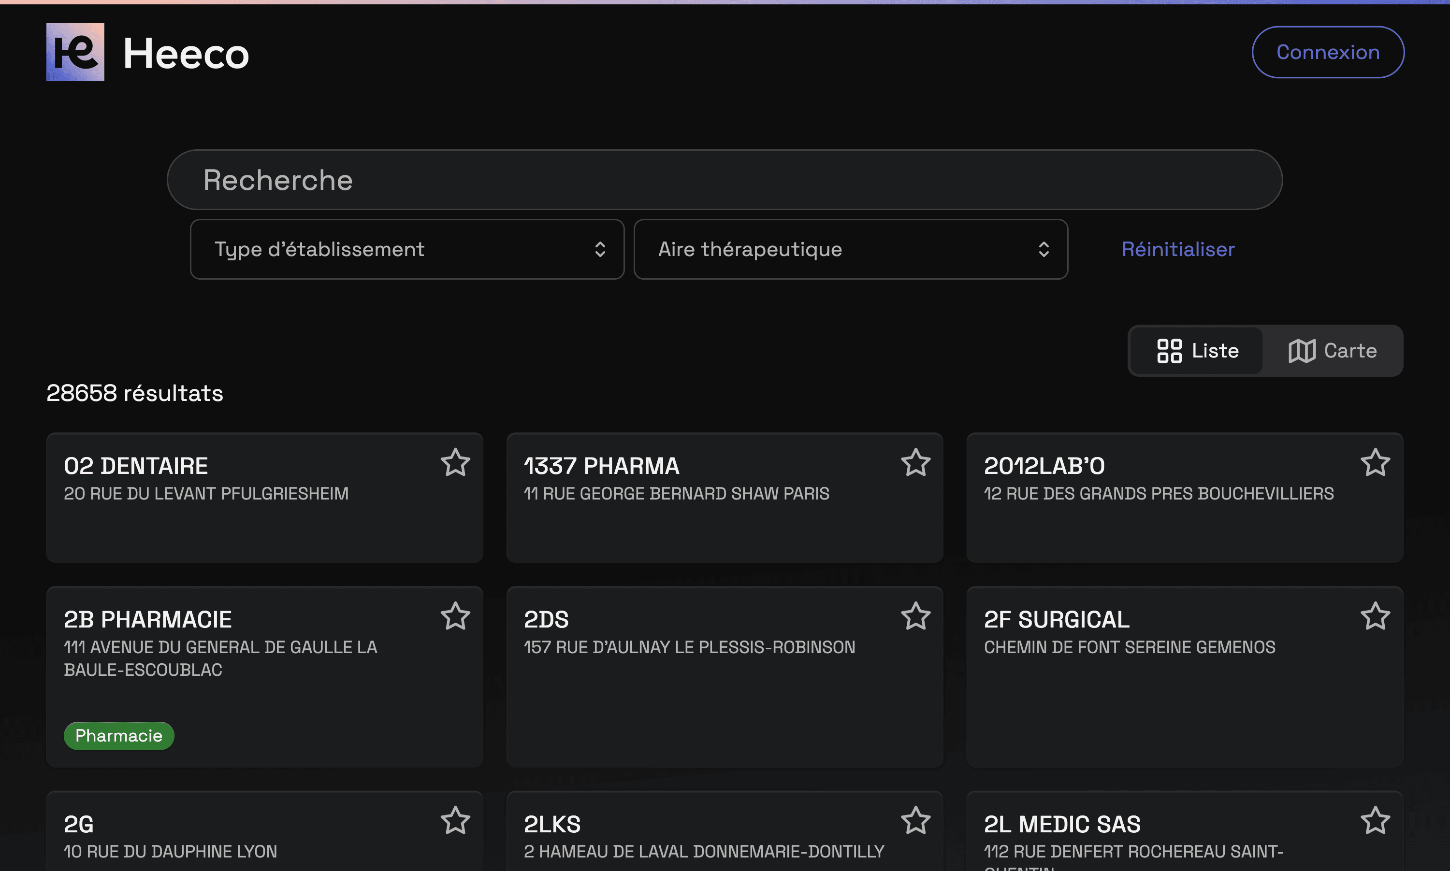Screen dimensions: 1450x871
Task: Click the Heeco logo icon
Action: (75, 52)
